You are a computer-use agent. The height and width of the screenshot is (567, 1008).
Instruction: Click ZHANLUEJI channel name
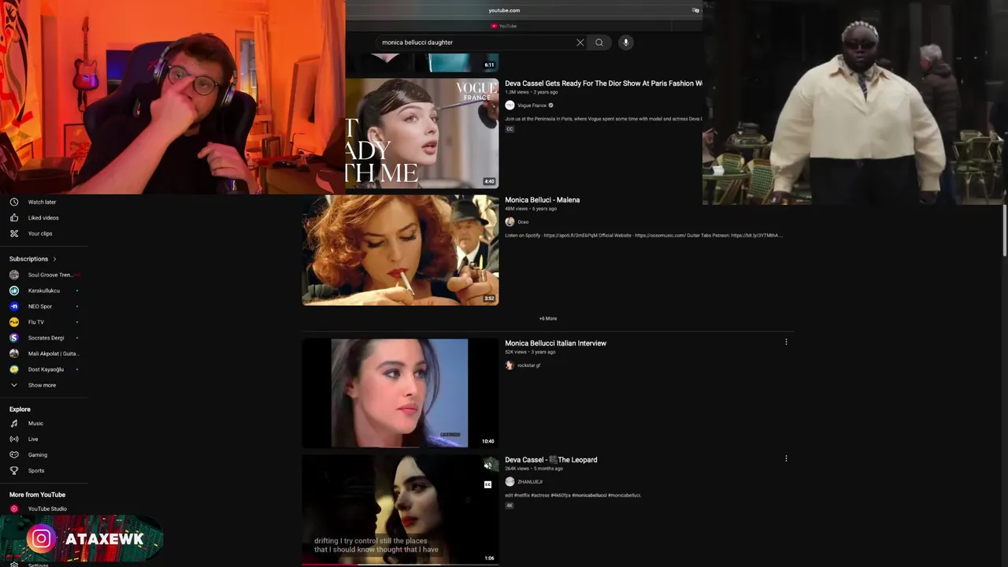tap(530, 482)
